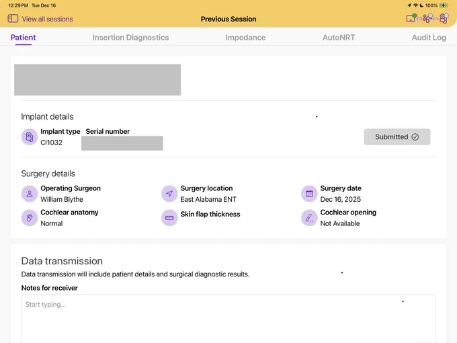Click the Submitted button
The height and width of the screenshot is (343, 457).
(x=397, y=137)
